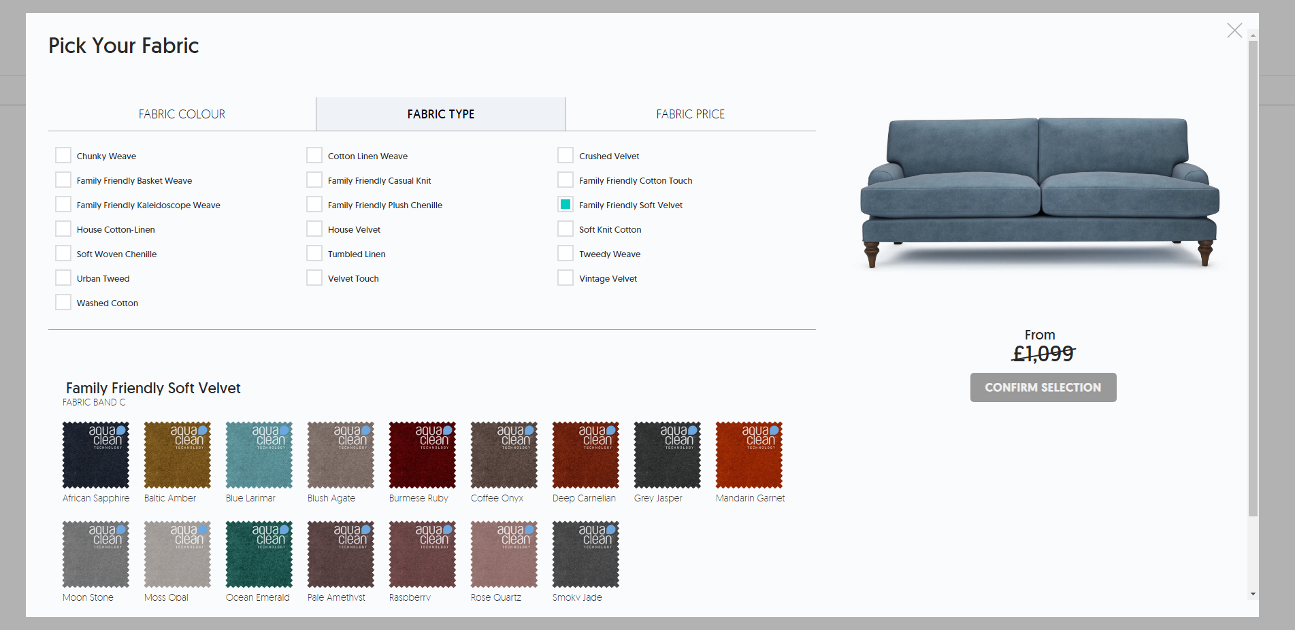Pick the Baltic Amber fabric swatch
This screenshot has height=630, width=1295.
pyautogui.click(x=178, y=455)
